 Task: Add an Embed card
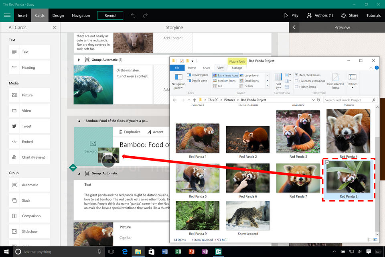30,142
